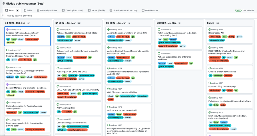Open the API Versioning (GA) card title

[66, 108]
